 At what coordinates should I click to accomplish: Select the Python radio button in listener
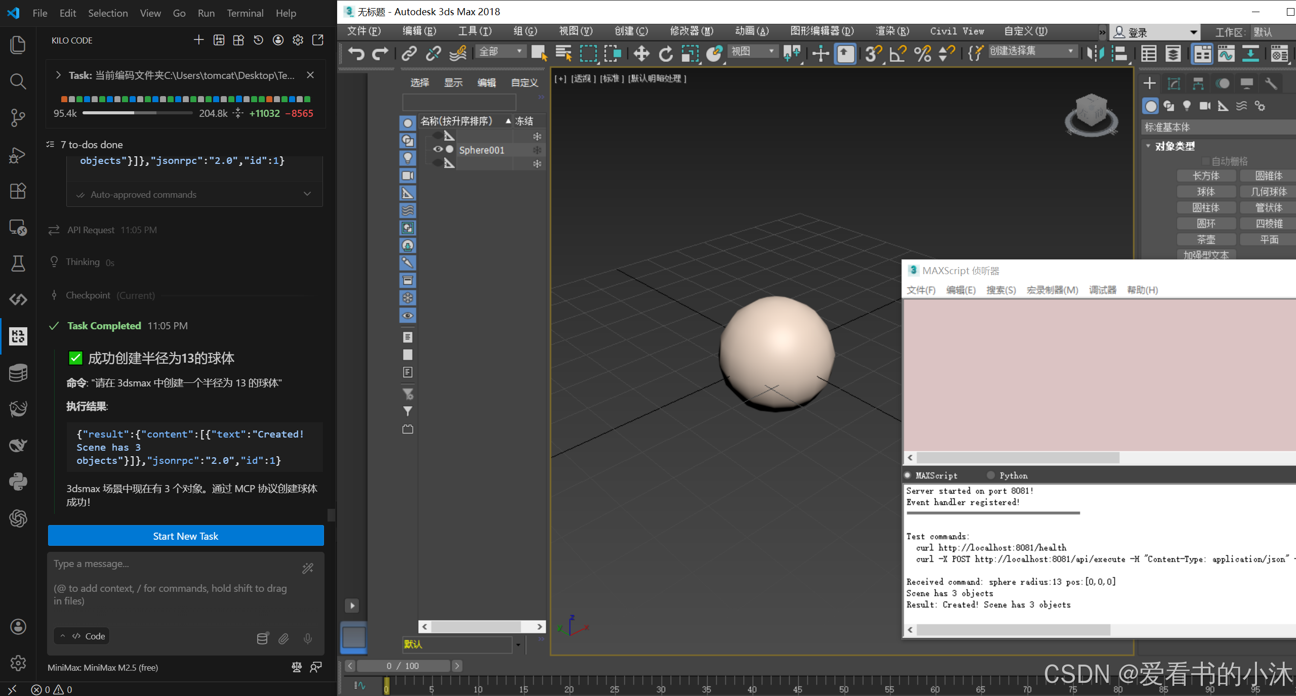coord(991,475)
